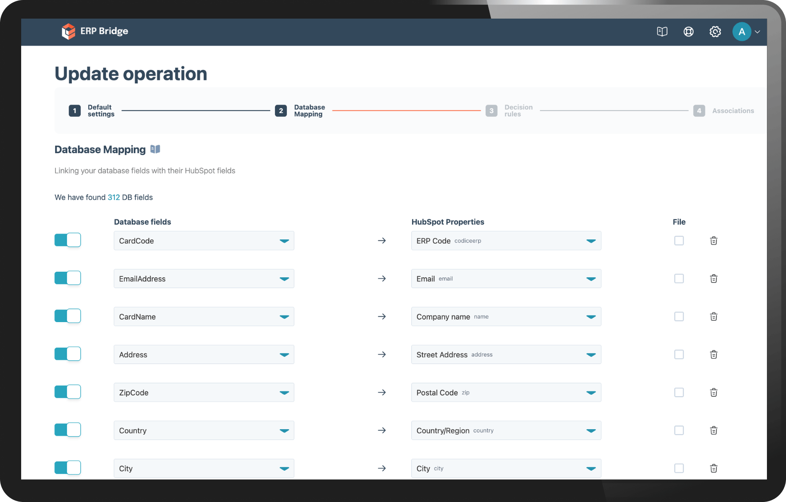Click the 312 DB fields count
The width and height of the screenshot is (786, 502).
(x=113, y=197)
